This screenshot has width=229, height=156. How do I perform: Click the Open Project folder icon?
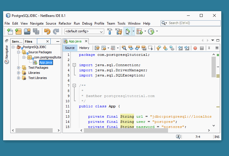click(x=27, y=31)
